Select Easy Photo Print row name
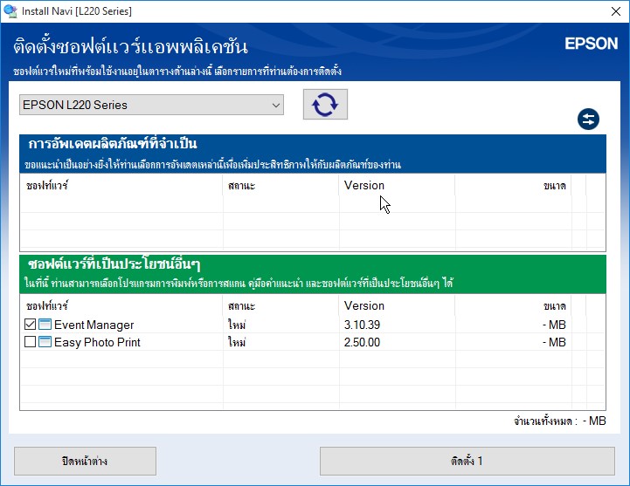Image resolution: width=630 pixels, height=486 pixels. (x=97, y=342)
